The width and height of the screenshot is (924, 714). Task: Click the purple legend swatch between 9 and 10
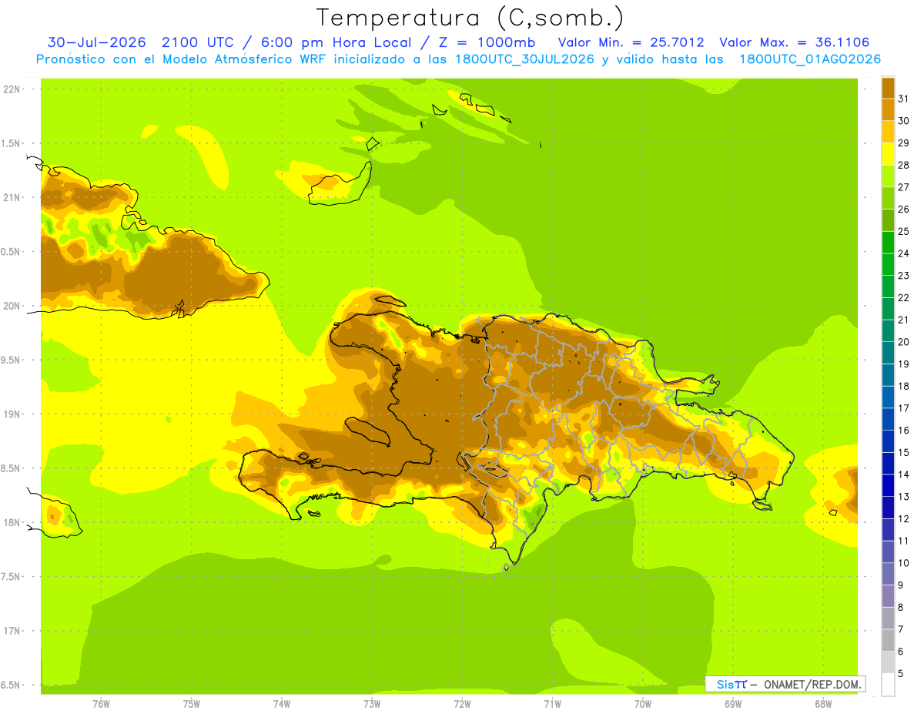(888, 574)
